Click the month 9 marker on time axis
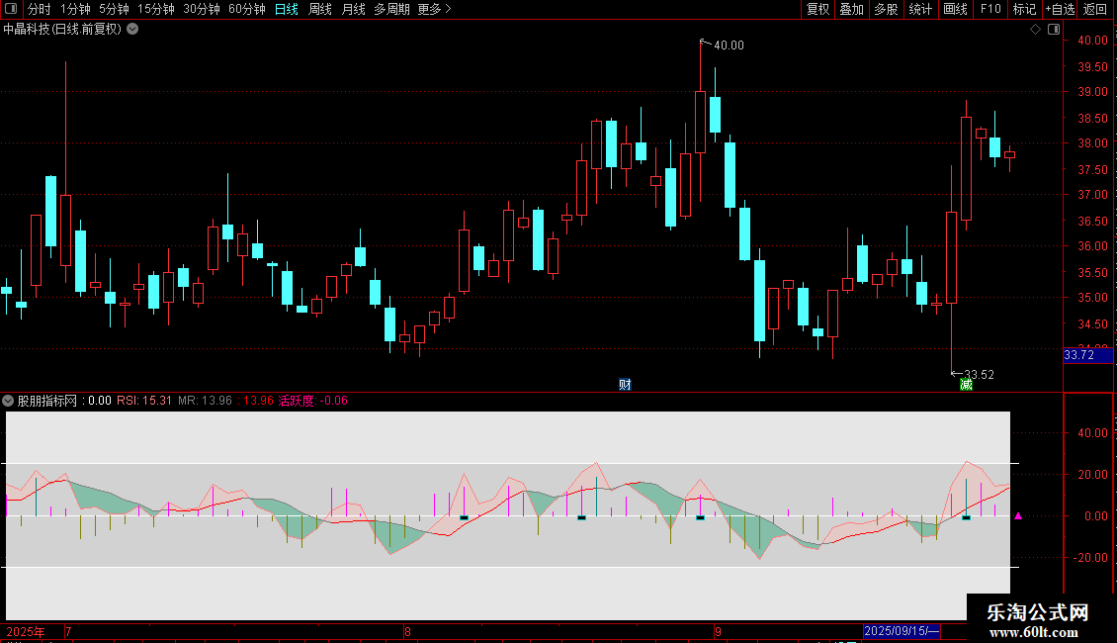This screenshot has width=1117, height=643. pos(718,631)
